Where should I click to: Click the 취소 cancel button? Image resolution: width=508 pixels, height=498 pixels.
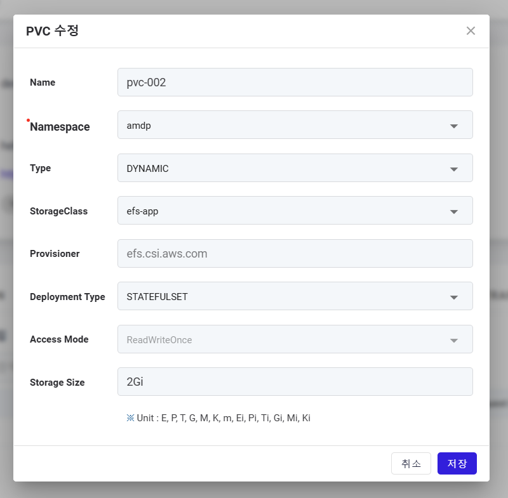(x=411, y=463)
